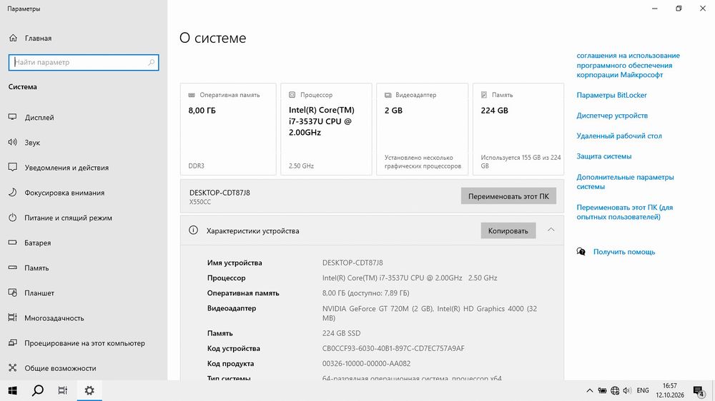Open the notification center icon
715x401 pixels.
(x=699, y=391)
